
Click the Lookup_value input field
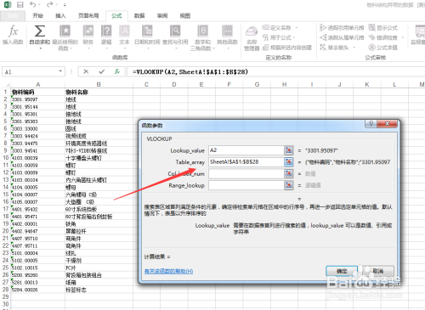pyautogui.click(x=246, y=150)
